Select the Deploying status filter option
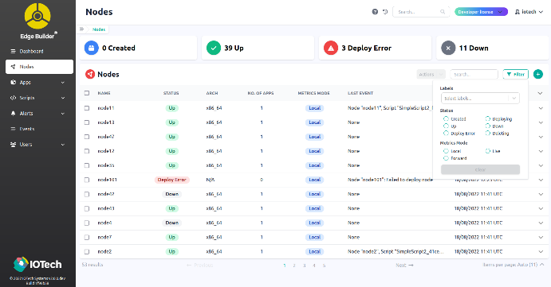Image resolution: width=551 pixels, height=287 pixels. [488, 118]
